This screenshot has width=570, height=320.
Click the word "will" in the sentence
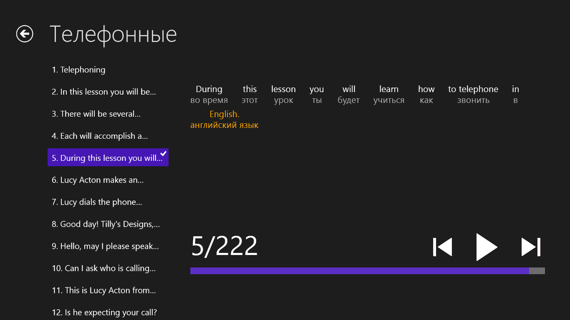[349, 89]
